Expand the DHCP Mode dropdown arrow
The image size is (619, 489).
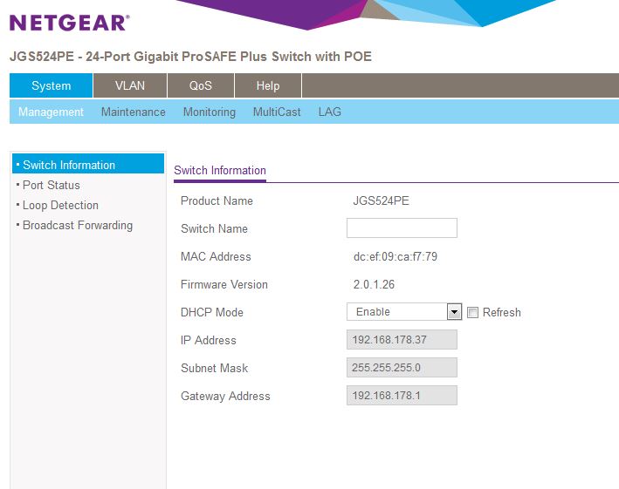pyautogui.click(x=454, y=312)
